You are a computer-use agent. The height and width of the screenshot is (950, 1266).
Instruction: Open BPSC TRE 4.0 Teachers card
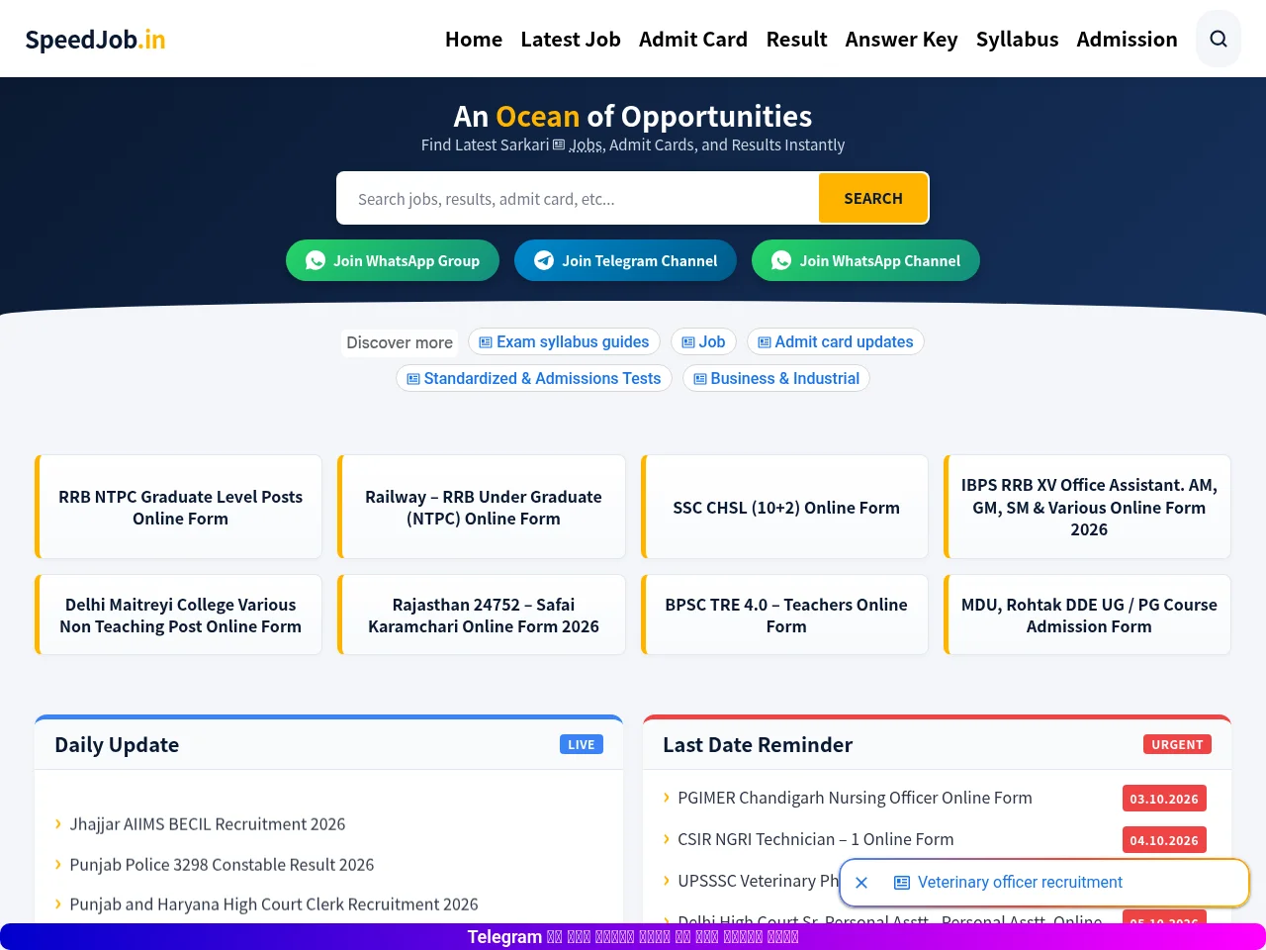click(785, 615)
